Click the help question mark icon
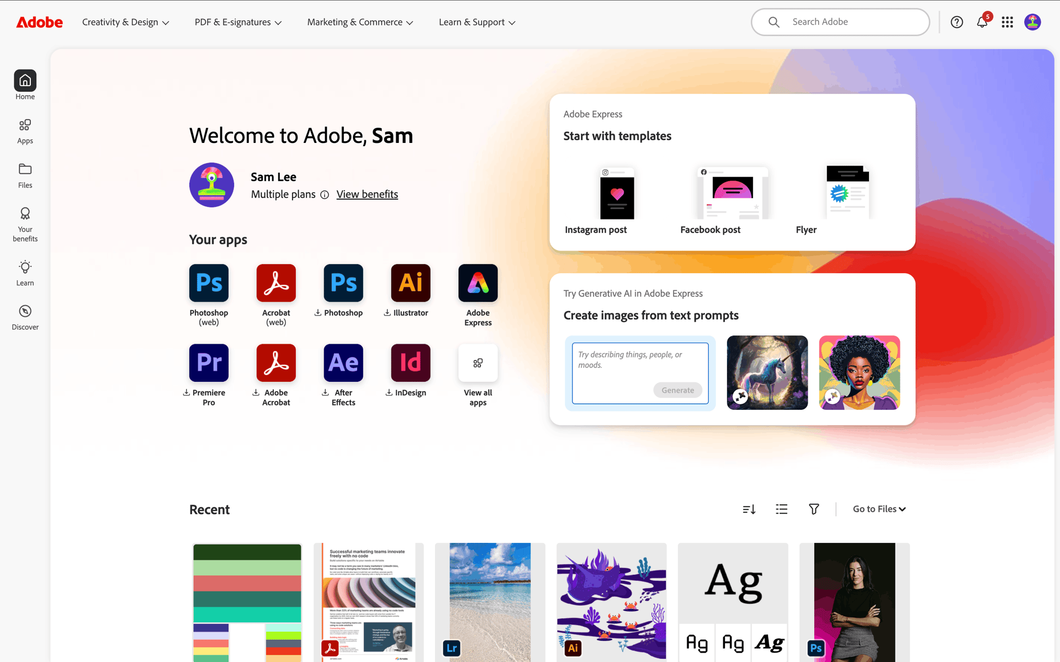Viewport: 1060px width, 662px height. coord(957,22)
